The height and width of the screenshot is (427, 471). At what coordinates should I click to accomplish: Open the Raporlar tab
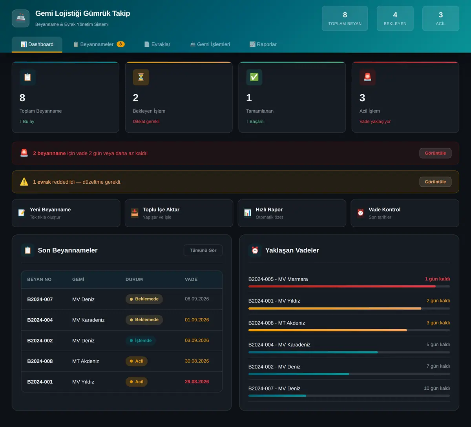click(x=263, y=44)
